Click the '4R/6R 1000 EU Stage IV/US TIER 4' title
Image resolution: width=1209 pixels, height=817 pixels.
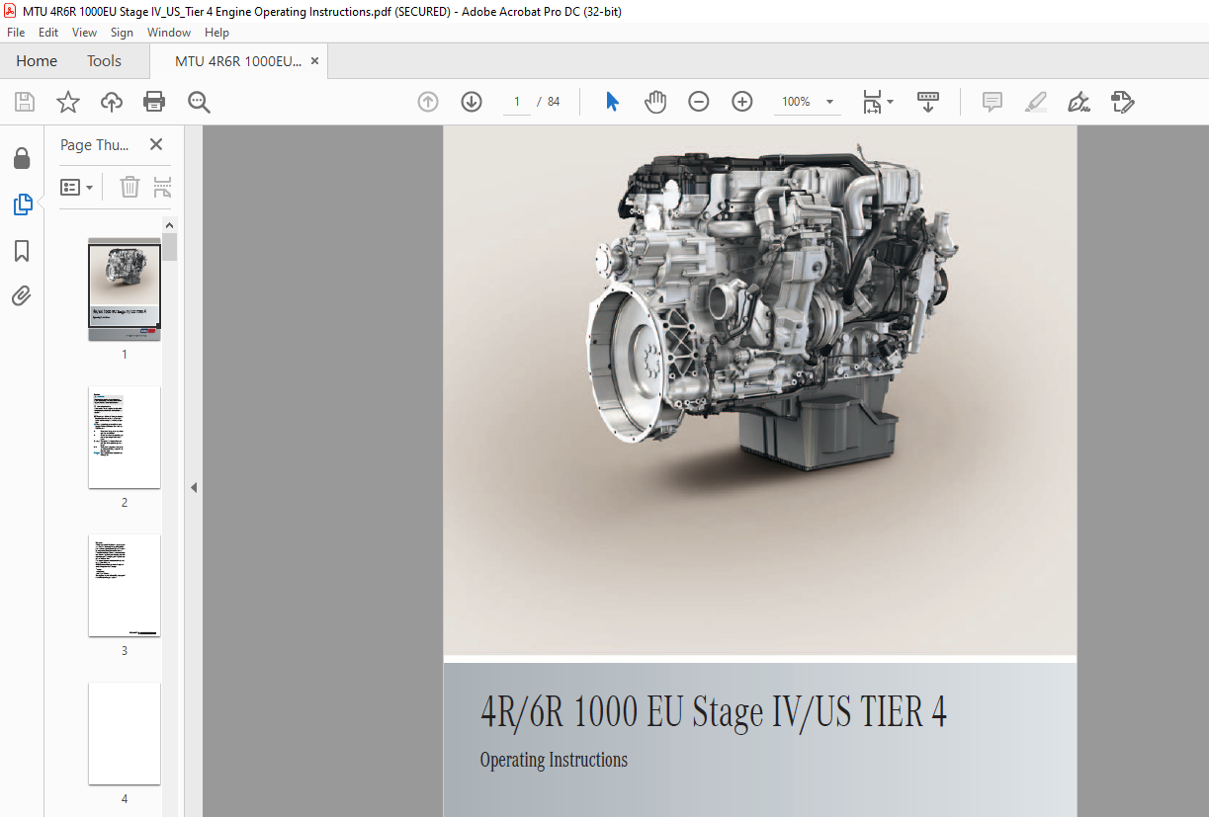click(x=713, y=712)
